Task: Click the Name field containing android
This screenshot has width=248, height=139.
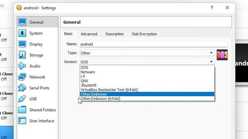Action: (153, 44)
